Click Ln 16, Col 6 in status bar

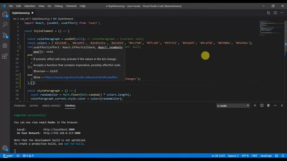(x=218, y=156)
